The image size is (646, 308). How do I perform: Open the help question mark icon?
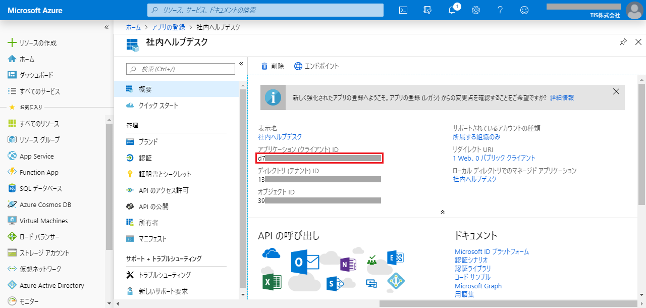[500, 10]
